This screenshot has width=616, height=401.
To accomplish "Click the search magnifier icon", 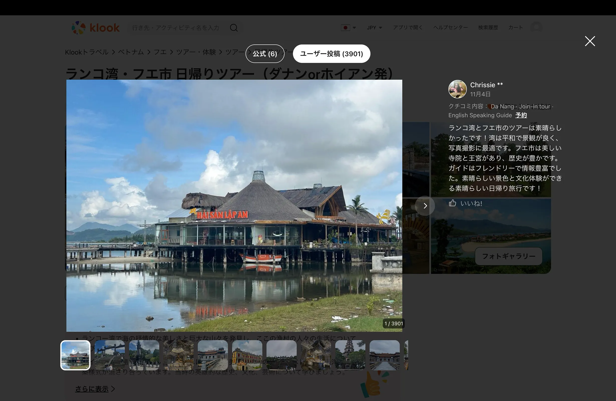I will [x=234, y=28].
